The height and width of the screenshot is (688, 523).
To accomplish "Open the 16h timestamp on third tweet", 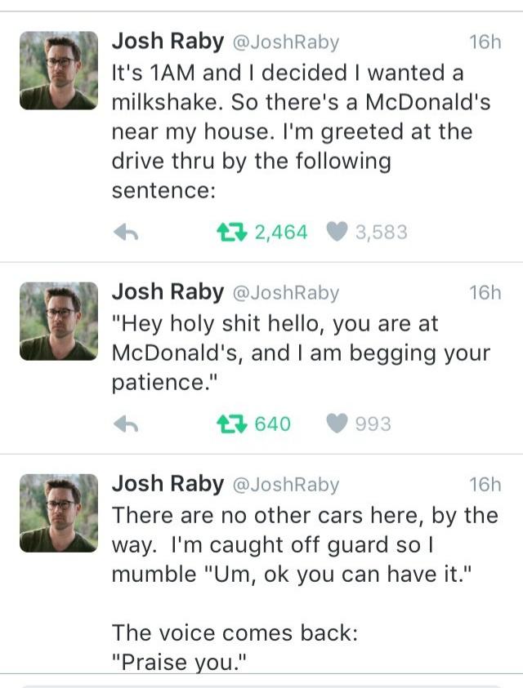I will [x=485, y=485].
